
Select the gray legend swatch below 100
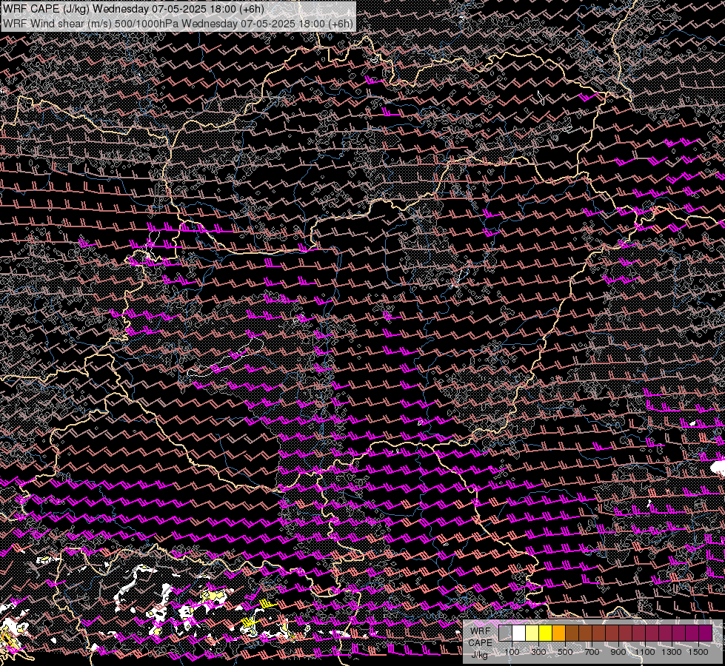(x=505, y=633)
